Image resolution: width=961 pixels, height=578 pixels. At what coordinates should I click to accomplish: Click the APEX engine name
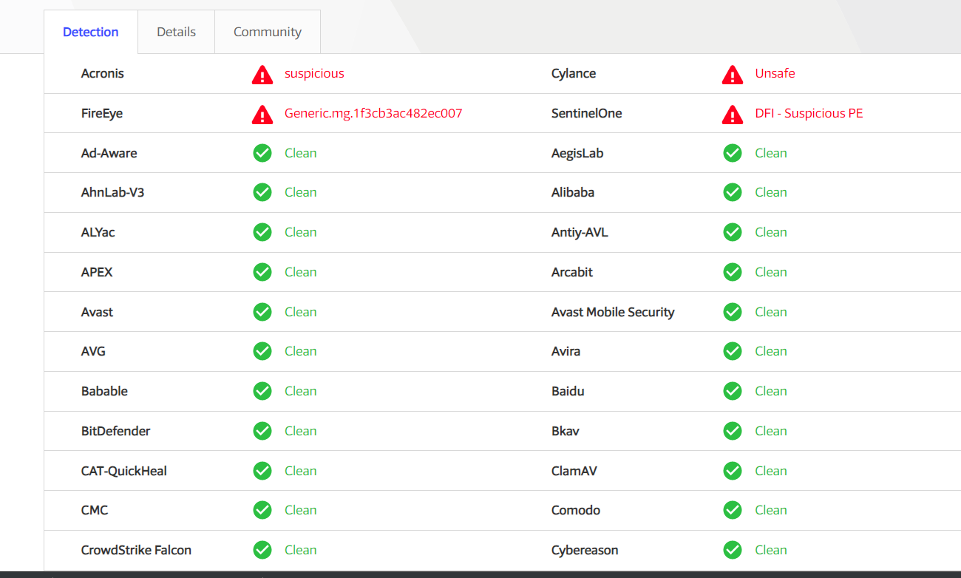(97, 272)
